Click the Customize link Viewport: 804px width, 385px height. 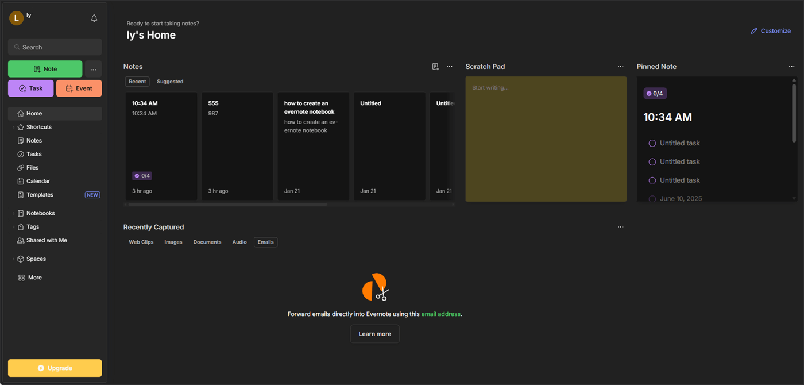click(x=776, y=31)
